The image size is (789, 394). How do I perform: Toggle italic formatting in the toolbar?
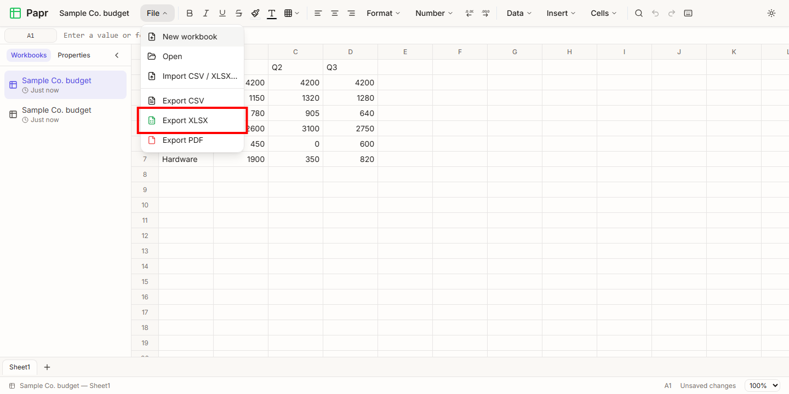point(206,13)
